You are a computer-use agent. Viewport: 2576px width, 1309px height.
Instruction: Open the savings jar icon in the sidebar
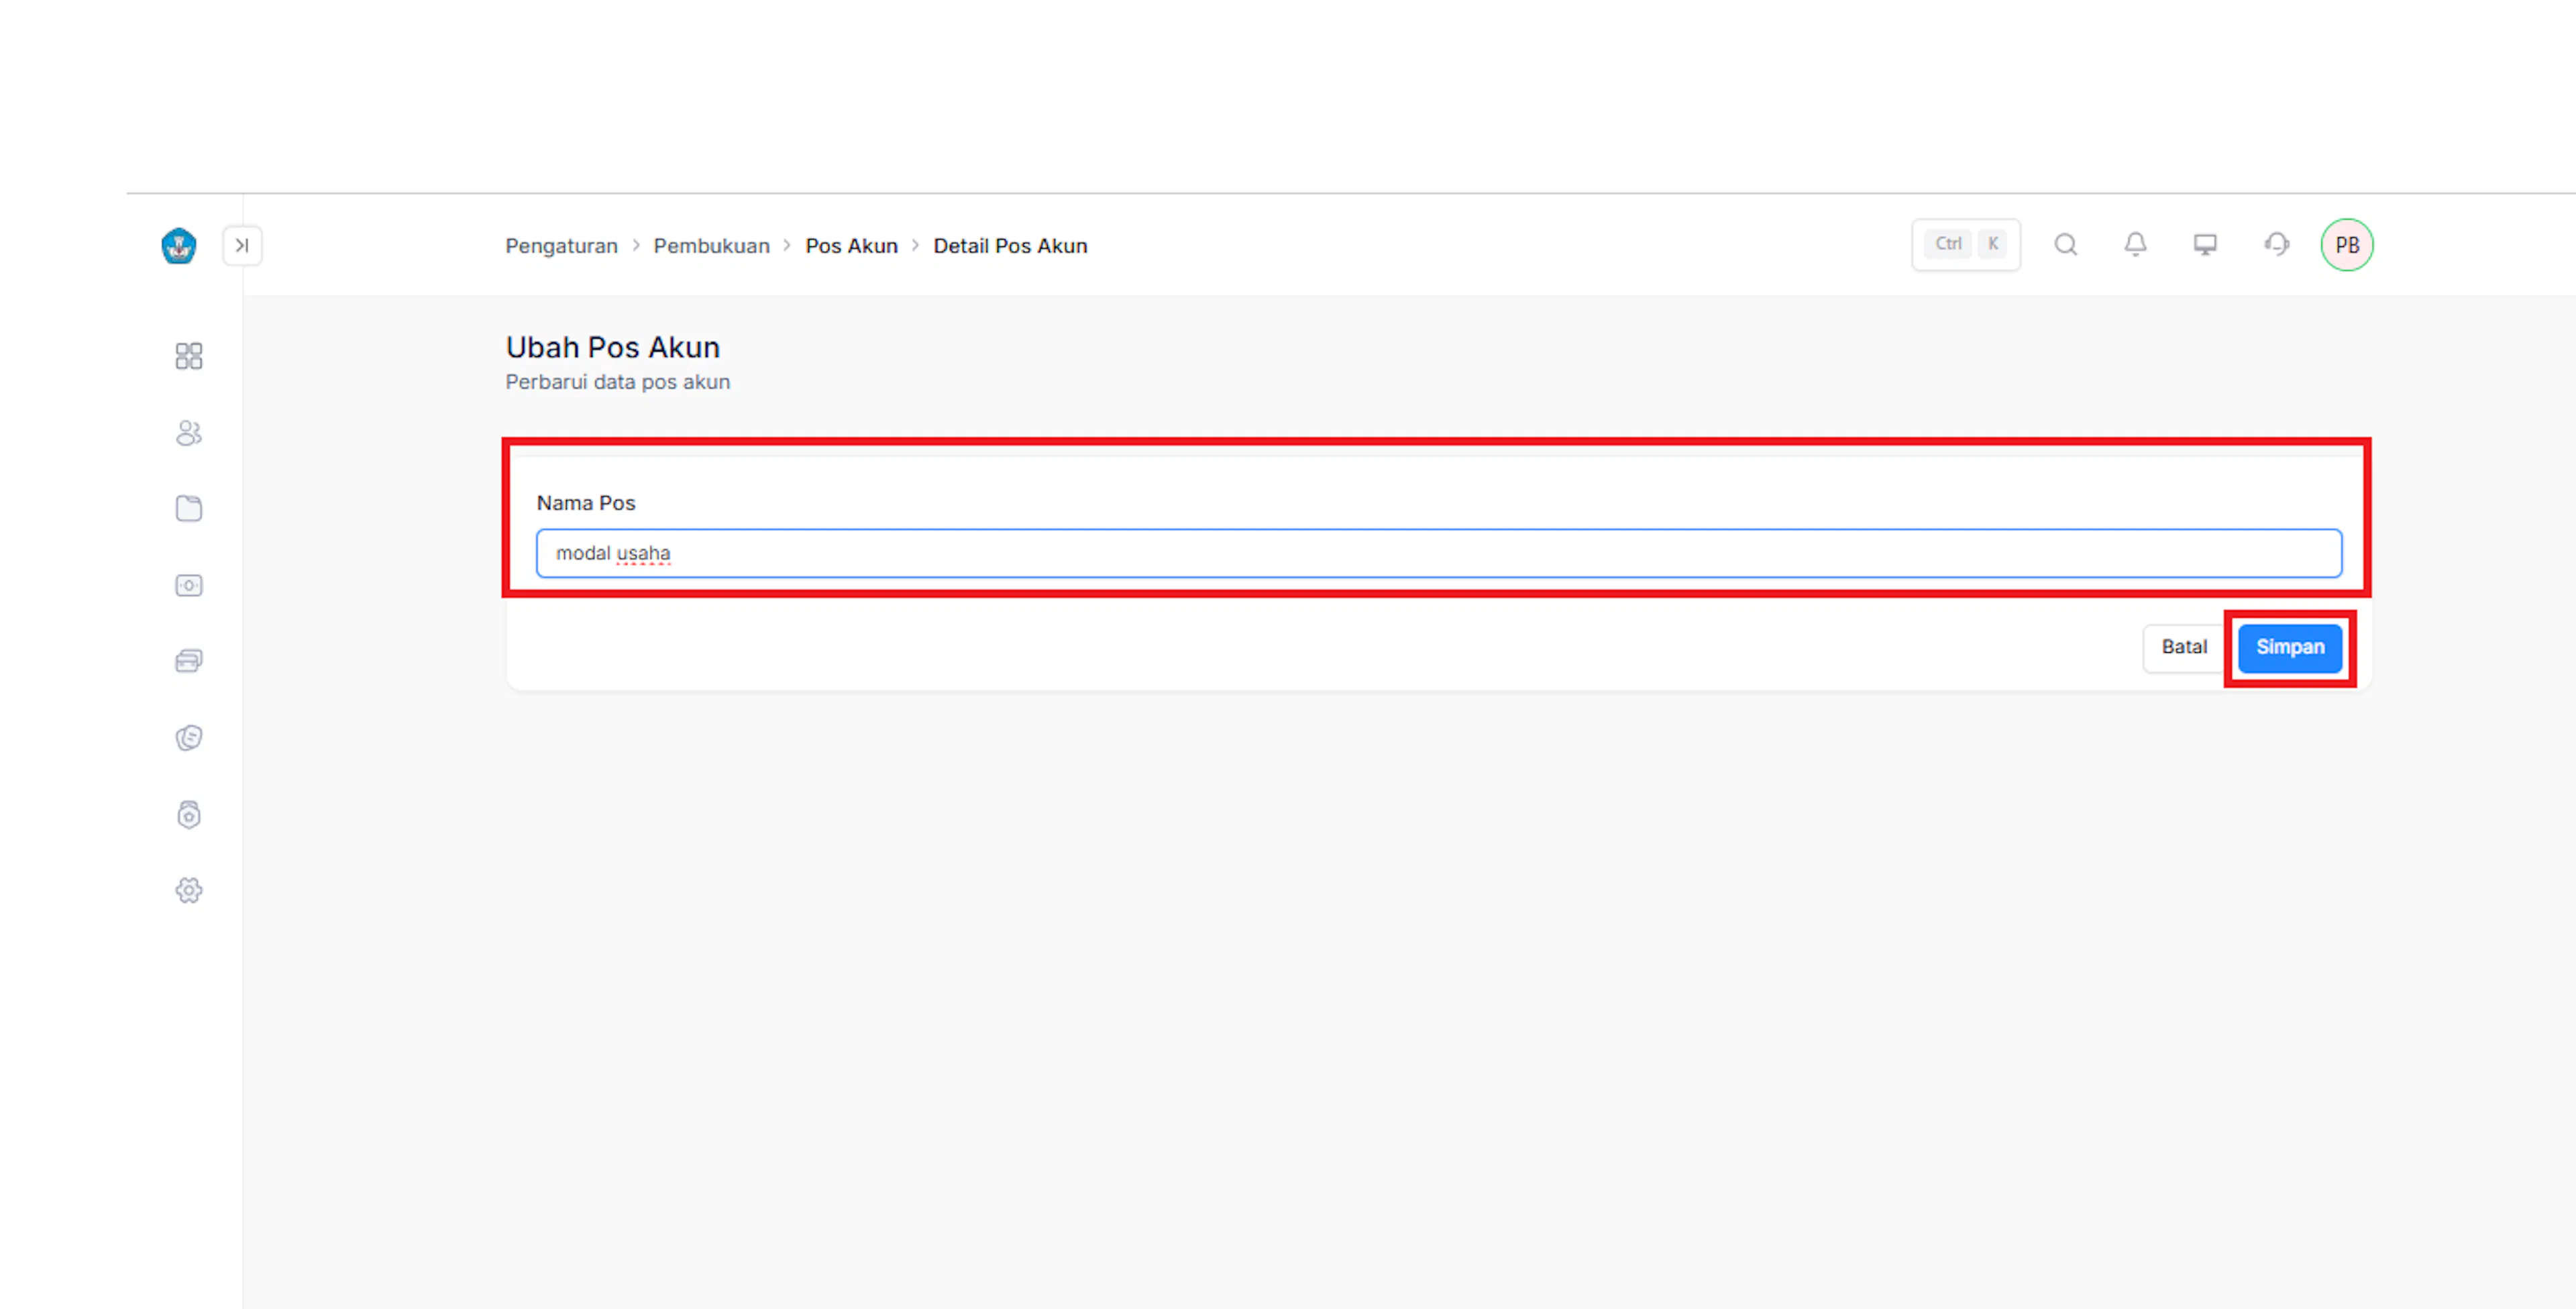click(x=189, y=815)
